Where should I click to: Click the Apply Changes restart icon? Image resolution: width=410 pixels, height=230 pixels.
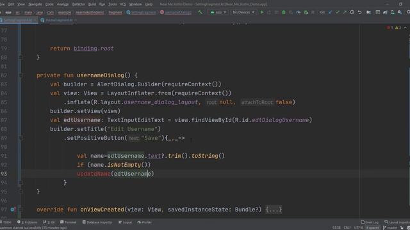click(x=269, y=12)
